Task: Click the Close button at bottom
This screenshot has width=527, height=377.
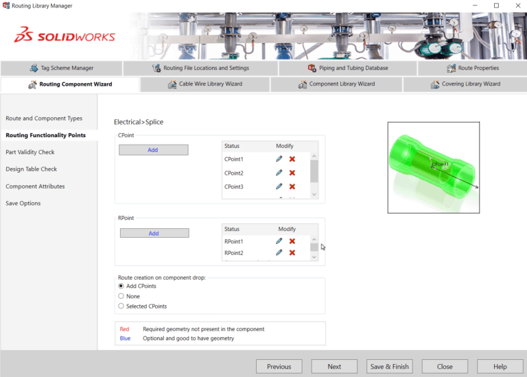Action: pyautogui.click(x=445, y=367)
